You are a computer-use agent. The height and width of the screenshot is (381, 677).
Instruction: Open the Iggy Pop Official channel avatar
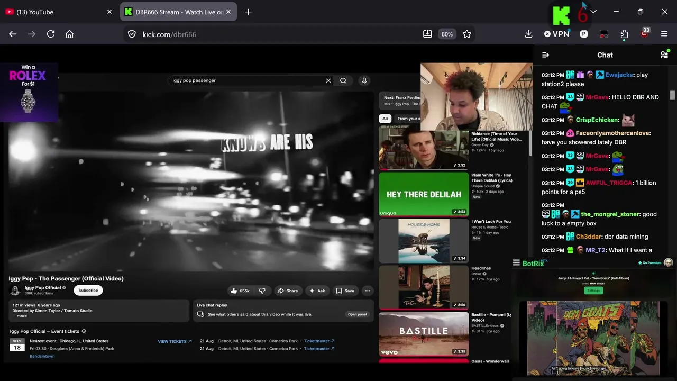pyautogui.click(x=15, y=291)
